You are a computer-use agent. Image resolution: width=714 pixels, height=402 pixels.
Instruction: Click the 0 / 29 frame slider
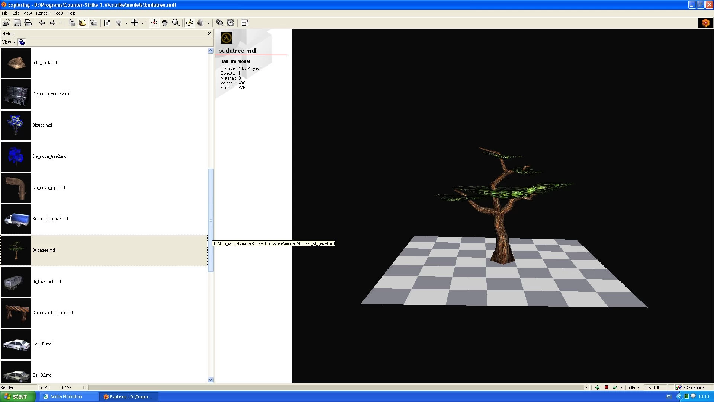[66, 388]
